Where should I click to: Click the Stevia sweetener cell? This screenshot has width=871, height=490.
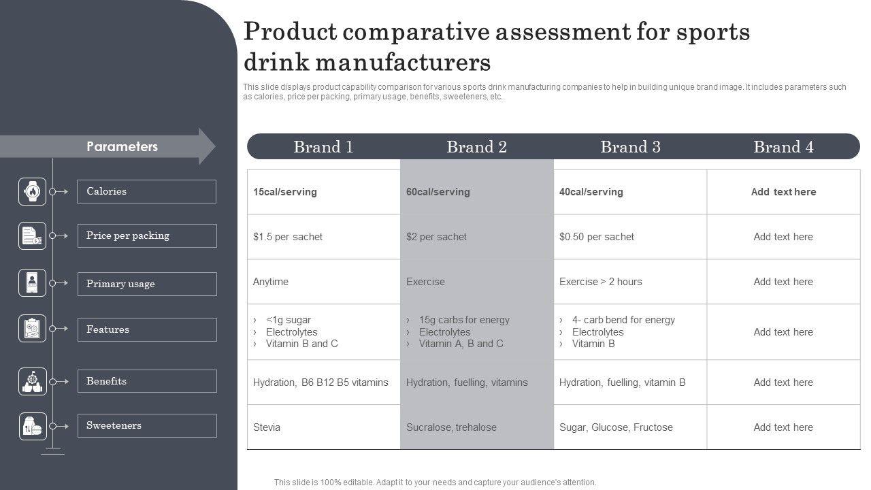pos(323,427)
